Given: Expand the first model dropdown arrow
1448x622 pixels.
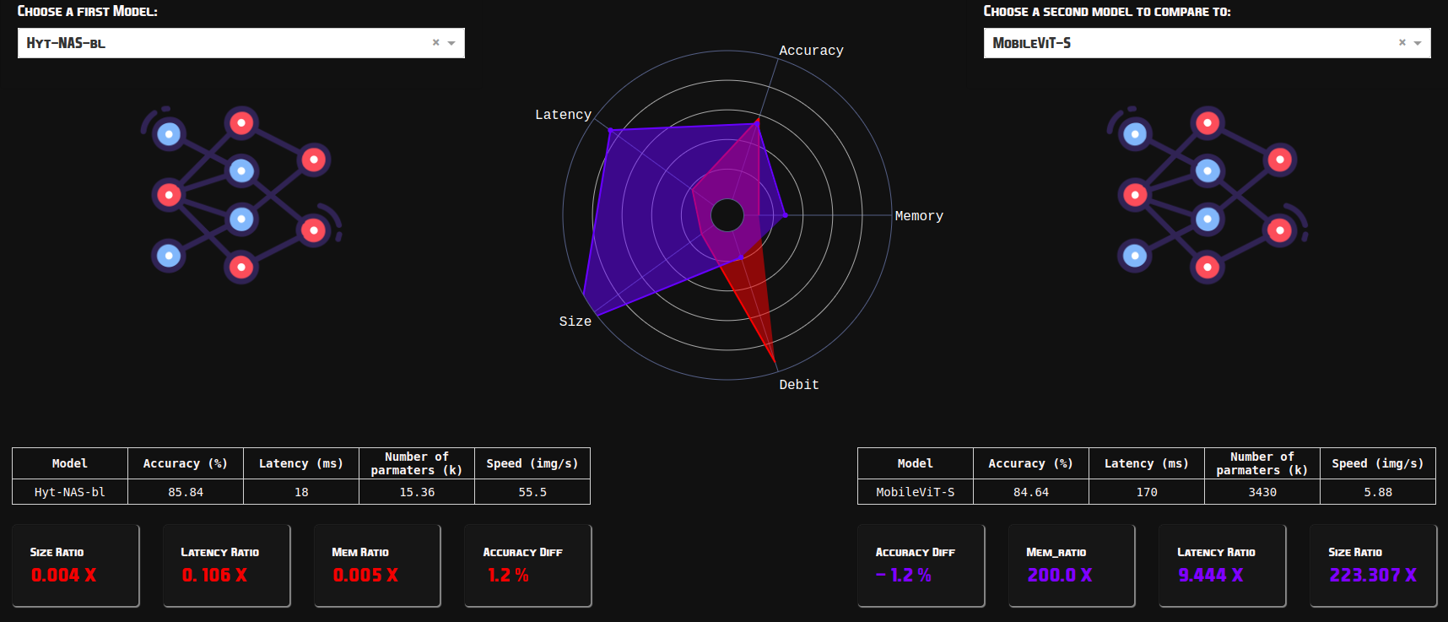Looking at the screenshot, I should [x=451, y=43].
